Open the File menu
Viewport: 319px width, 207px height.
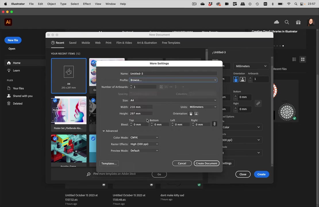tap(31, 4)
